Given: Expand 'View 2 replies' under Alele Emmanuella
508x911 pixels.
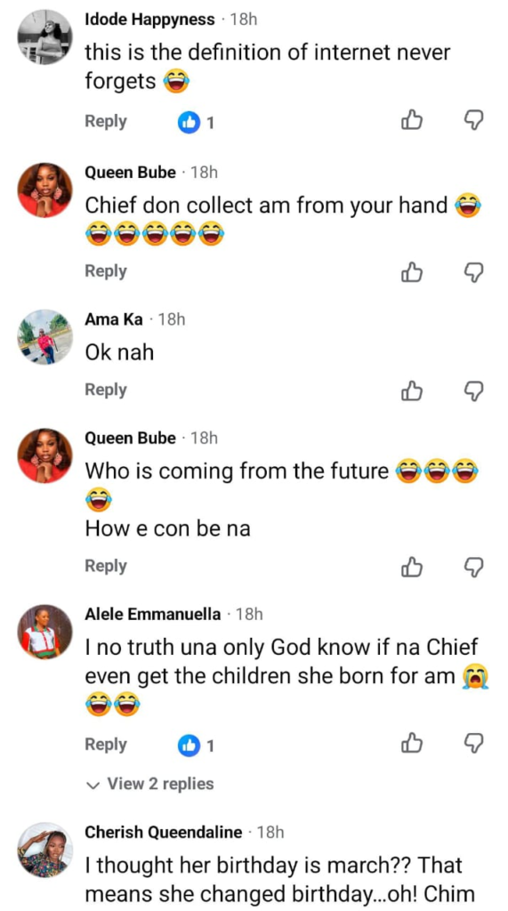Looking at the screenshot, I should coord(149,785).
